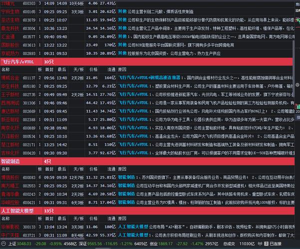Select stock row with code 002171
The image size is (300, 249).
[x=147, y=145]
